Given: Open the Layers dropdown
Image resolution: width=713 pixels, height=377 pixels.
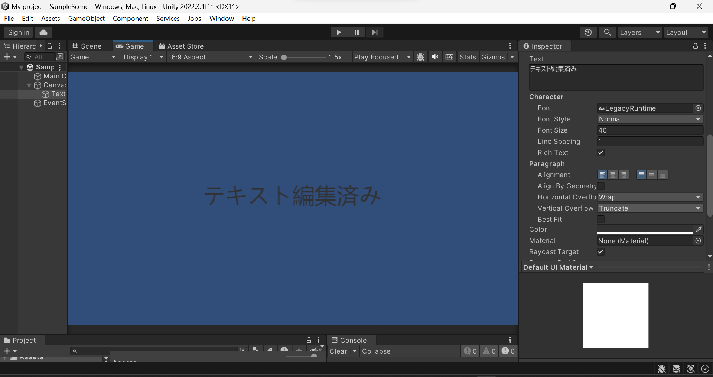Looking at the screenshot, I should pyautogui.click(x=640, y=32).
